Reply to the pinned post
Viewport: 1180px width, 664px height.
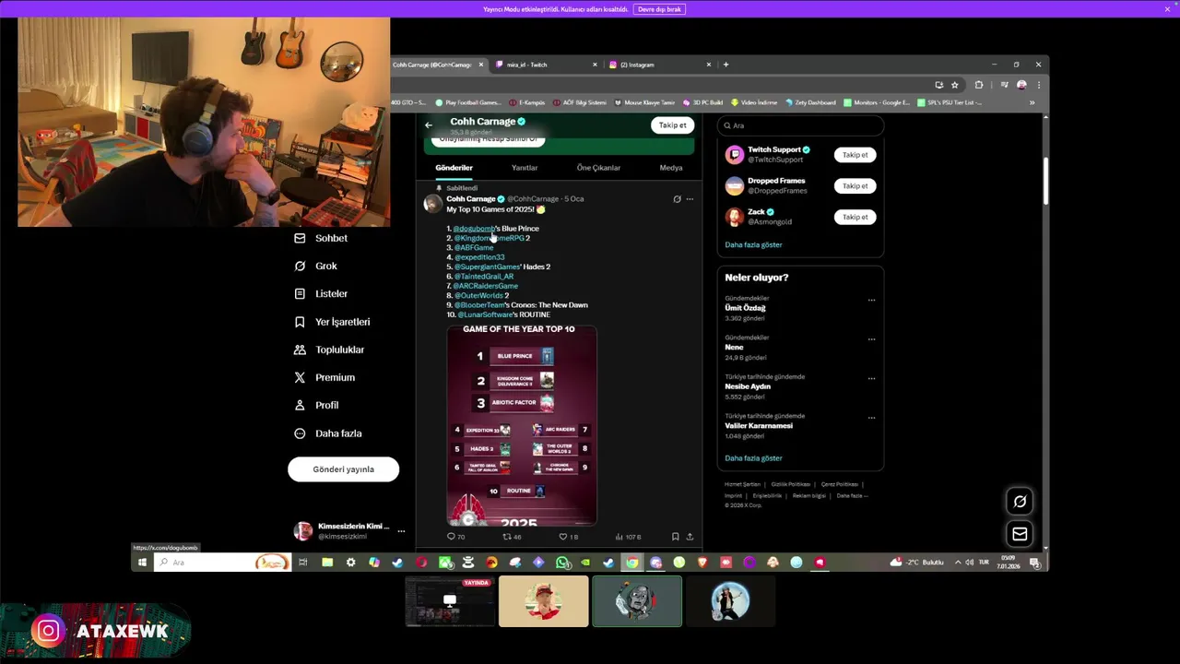coord(455,536)
